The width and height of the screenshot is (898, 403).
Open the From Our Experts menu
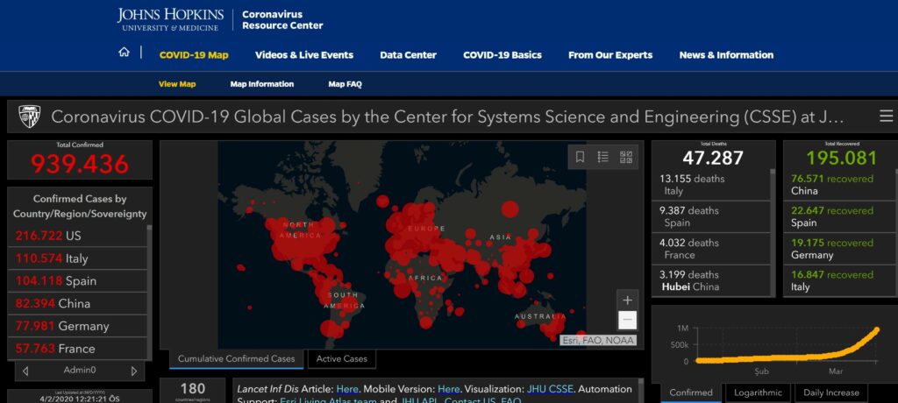(610, 55)
